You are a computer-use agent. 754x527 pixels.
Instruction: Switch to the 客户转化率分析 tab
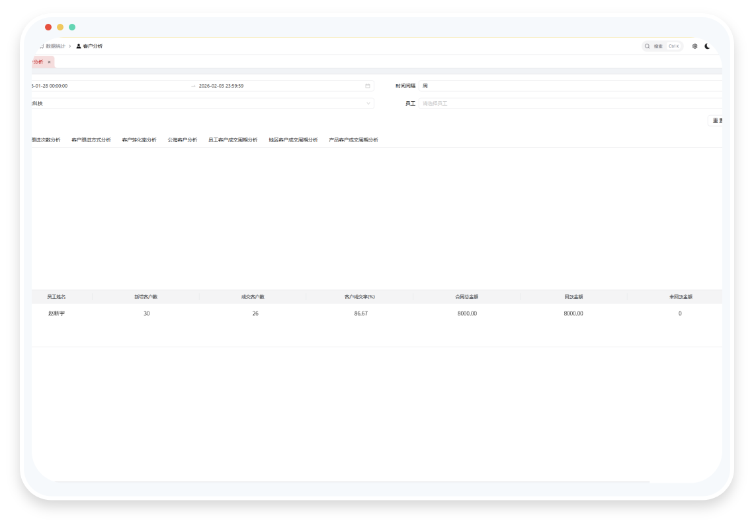139,140
